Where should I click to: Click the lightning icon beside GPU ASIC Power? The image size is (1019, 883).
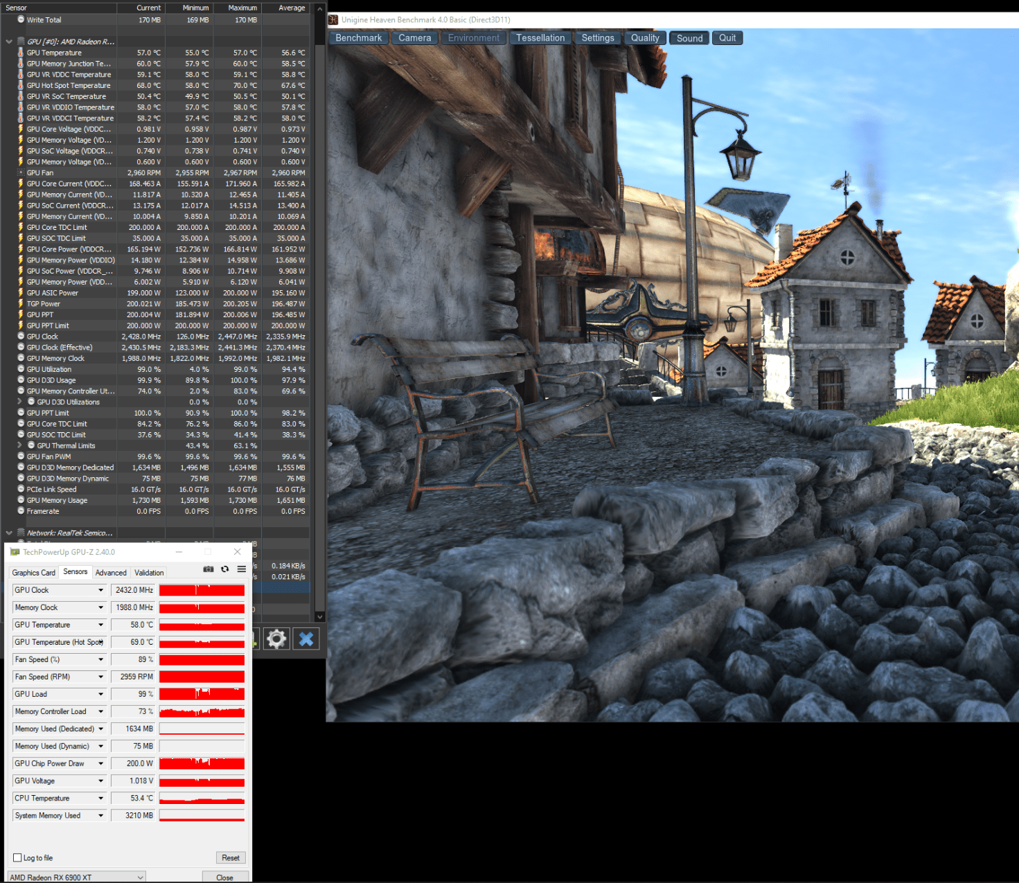21,293
